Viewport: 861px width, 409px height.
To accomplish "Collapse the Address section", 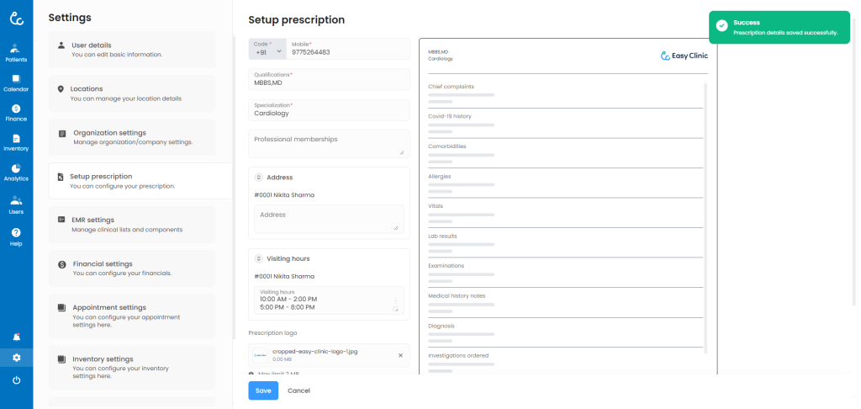I will [258, 178].
